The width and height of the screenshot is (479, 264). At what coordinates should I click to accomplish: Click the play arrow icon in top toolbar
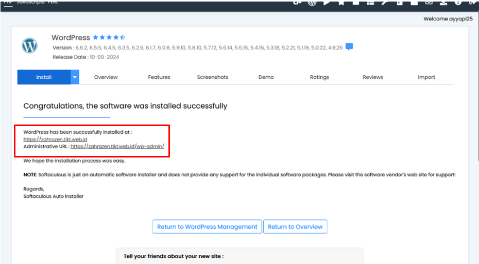pos(327,3)
